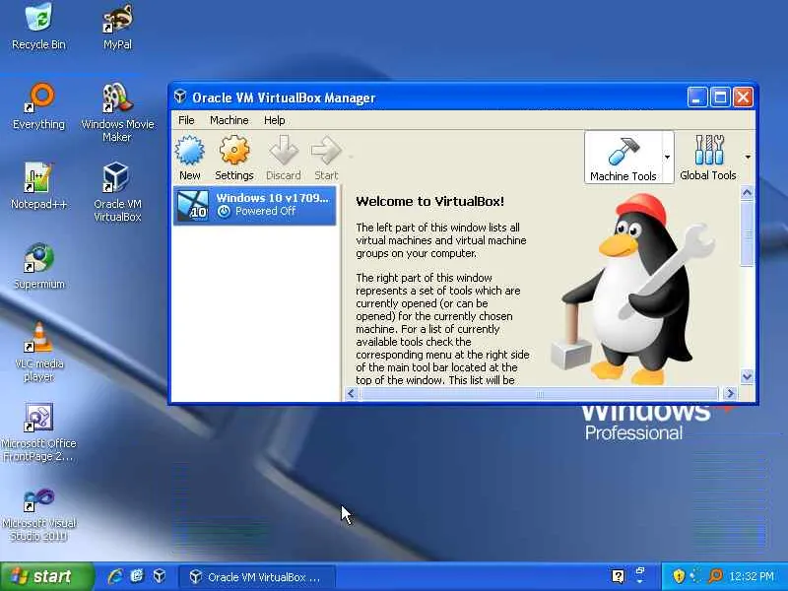
Task: Select the MyPal desktop icon
Action: coord(117,27)
